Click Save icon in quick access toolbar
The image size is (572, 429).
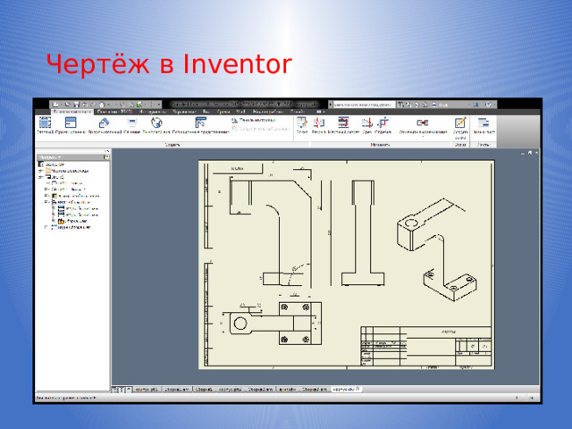point(76,105)
